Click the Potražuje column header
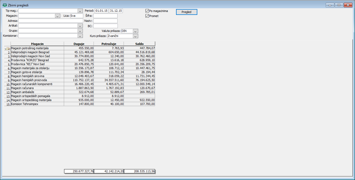 point(109,44)
